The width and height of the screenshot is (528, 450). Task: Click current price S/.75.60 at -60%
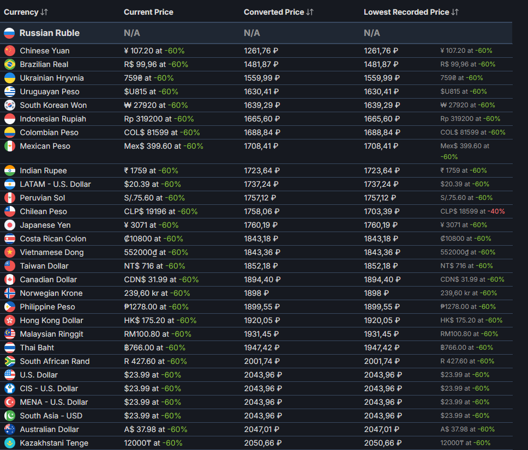(154, 198)
